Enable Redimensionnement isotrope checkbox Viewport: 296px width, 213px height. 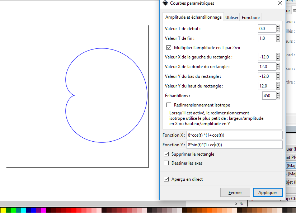[x=169, y=105]
